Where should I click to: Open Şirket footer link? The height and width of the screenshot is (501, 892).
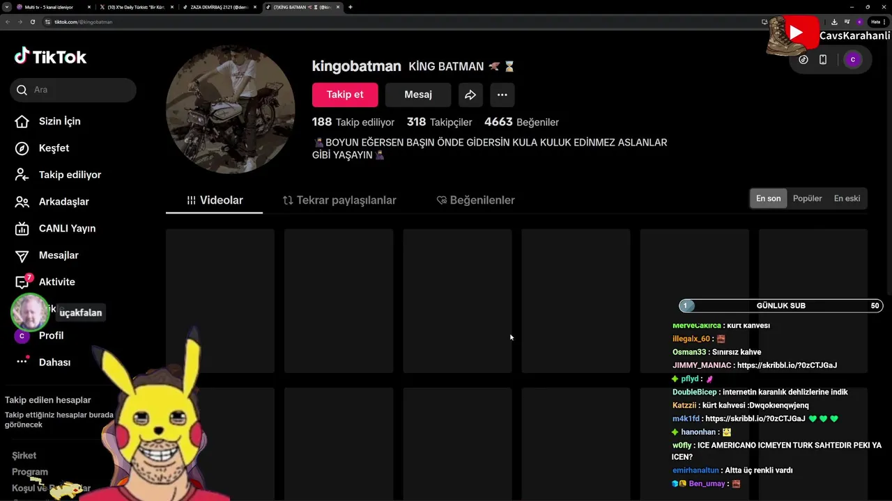24,455
